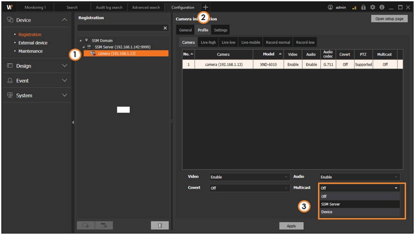The height and width of the screenshot is (234, 414).
Task: Click the information icon in title bar
Action: (381, 7)
